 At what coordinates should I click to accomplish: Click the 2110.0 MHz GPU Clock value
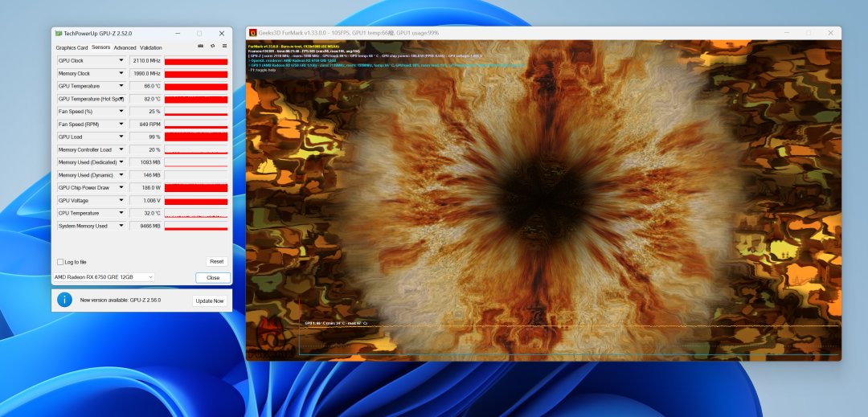point(145,60)
